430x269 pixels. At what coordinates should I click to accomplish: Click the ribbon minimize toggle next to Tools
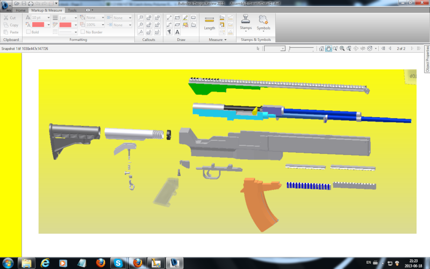[88, 10]
